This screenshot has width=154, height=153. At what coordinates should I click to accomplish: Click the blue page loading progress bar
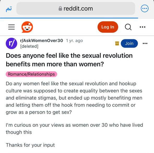pyautogui.click(x=69, y=18)
